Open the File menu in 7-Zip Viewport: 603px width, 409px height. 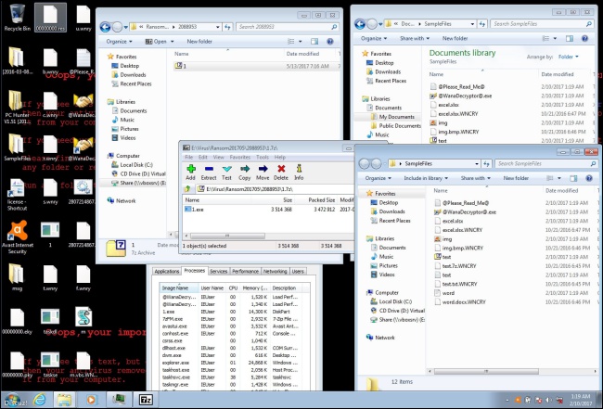(x=189, y=158)
